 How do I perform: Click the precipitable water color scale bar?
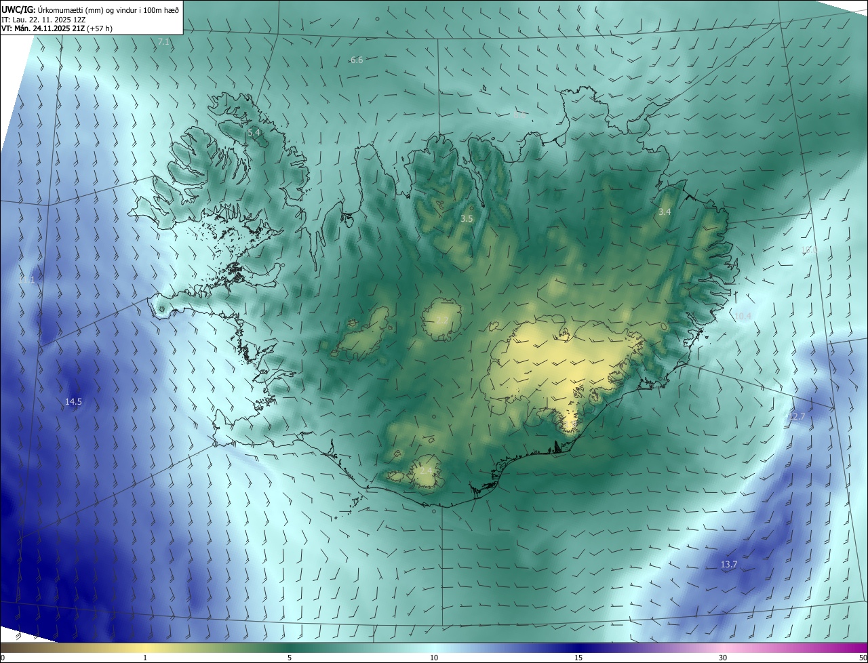pyautogui.click(x=434, y=647)
